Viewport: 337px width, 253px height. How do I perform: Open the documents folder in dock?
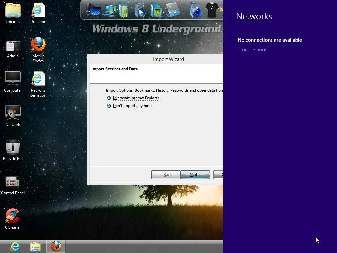(123, 10)
